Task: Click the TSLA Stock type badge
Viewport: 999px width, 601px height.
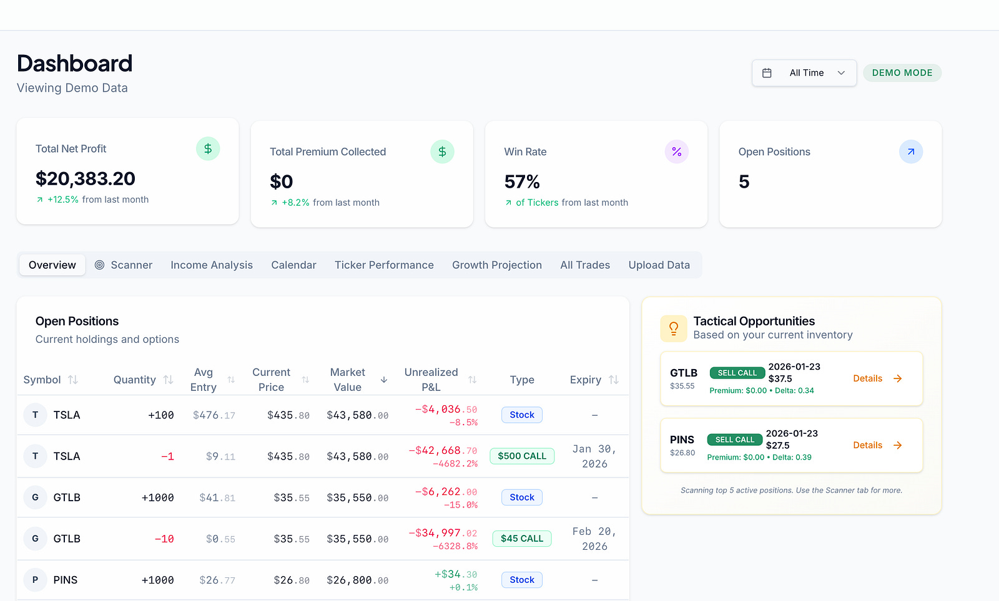Action: pyautogui.click(x=522, y=415)
